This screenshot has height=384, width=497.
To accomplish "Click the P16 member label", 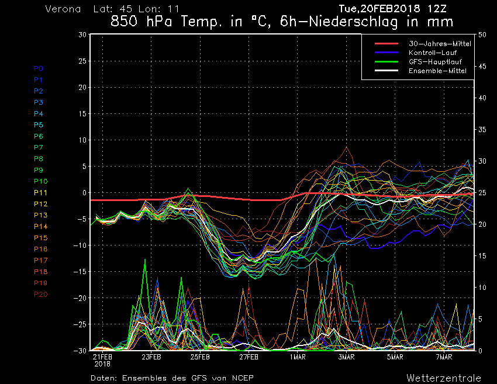I will [41, 249].
